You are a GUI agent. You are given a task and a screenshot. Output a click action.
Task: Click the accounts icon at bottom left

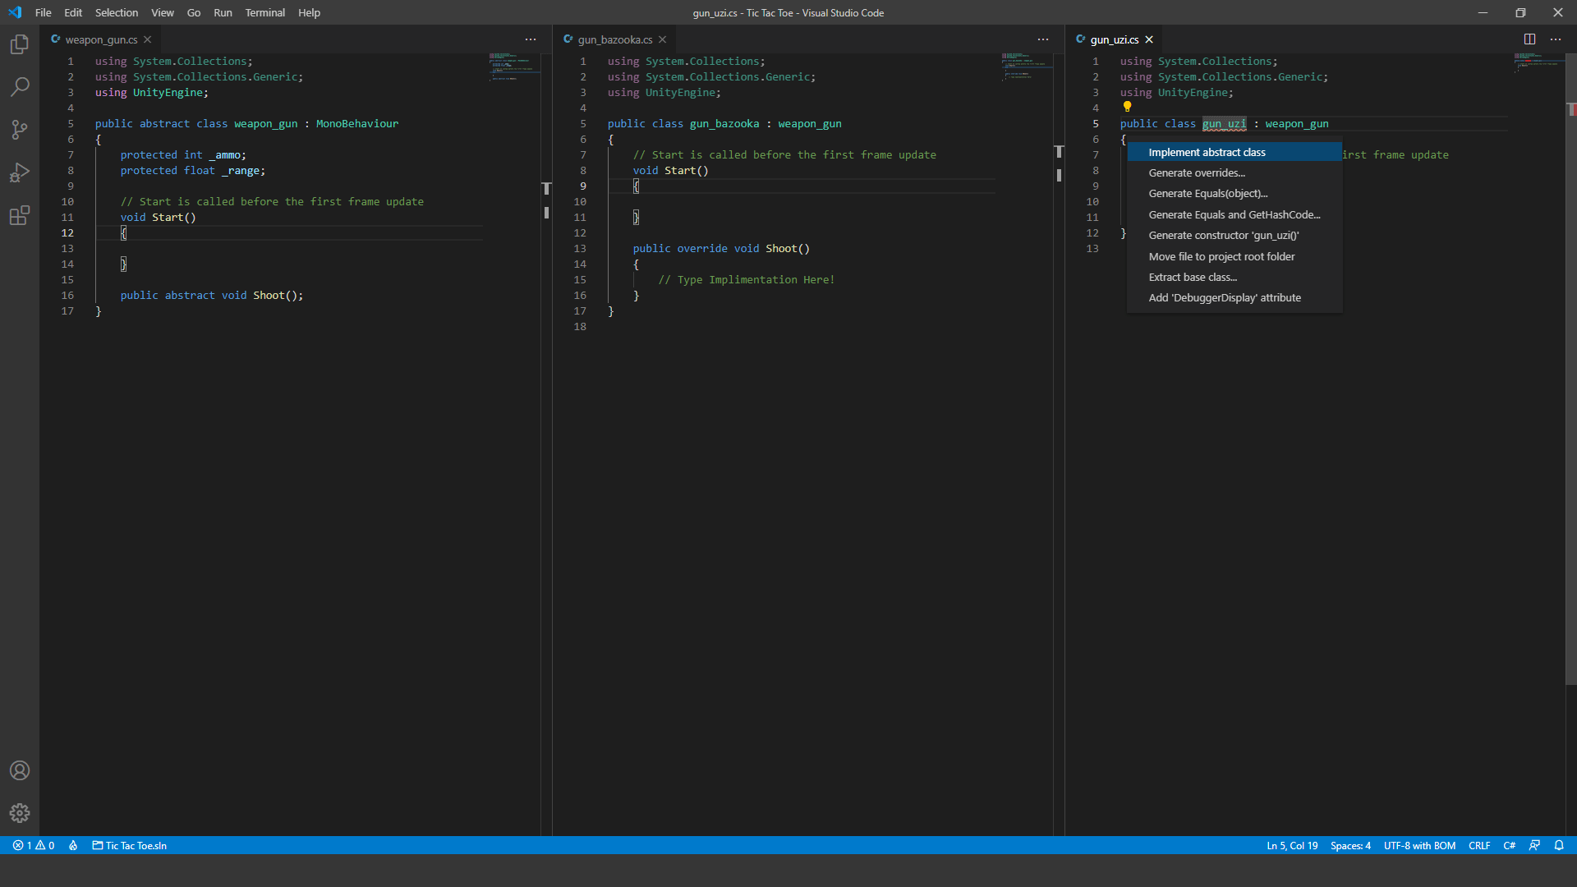pyautogui.click(x=20, y=770)
